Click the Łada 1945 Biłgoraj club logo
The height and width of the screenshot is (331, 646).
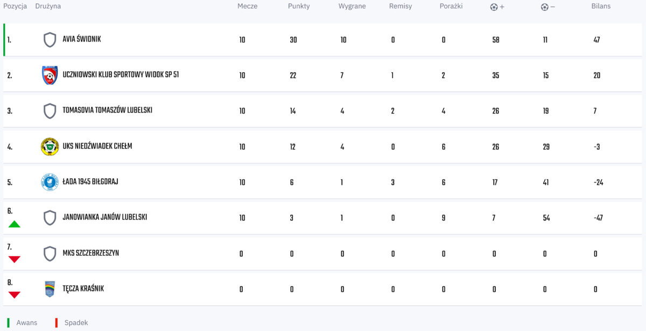(50, 182)
